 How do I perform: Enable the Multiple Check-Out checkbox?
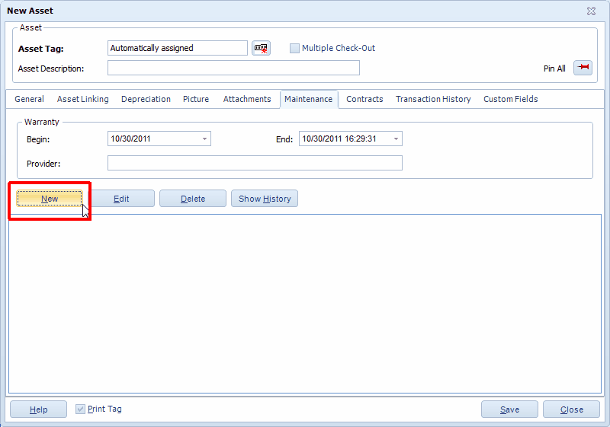pos(294,48)
